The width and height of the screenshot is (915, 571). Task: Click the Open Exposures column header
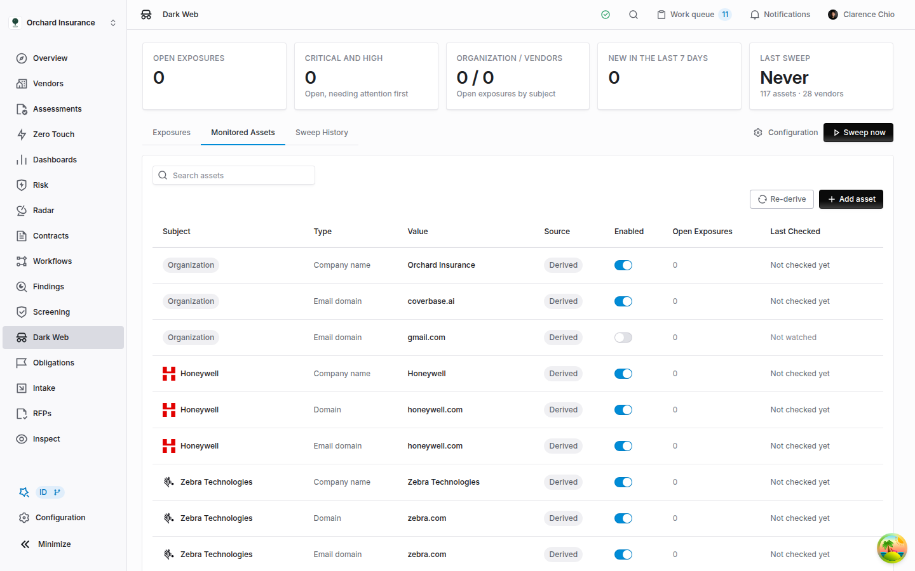click(x=702, y=232)
